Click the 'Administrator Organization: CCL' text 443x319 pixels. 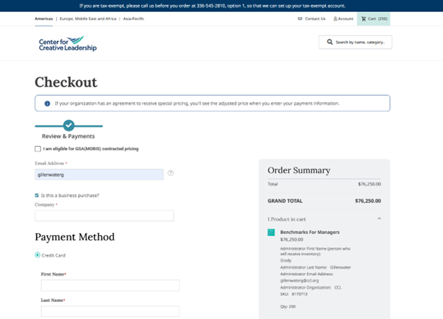click(x=310, y=287)
